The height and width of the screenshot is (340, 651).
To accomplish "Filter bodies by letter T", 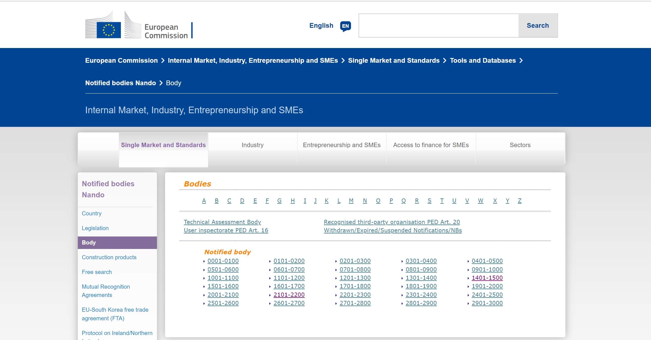I will (x=442, y=201).
